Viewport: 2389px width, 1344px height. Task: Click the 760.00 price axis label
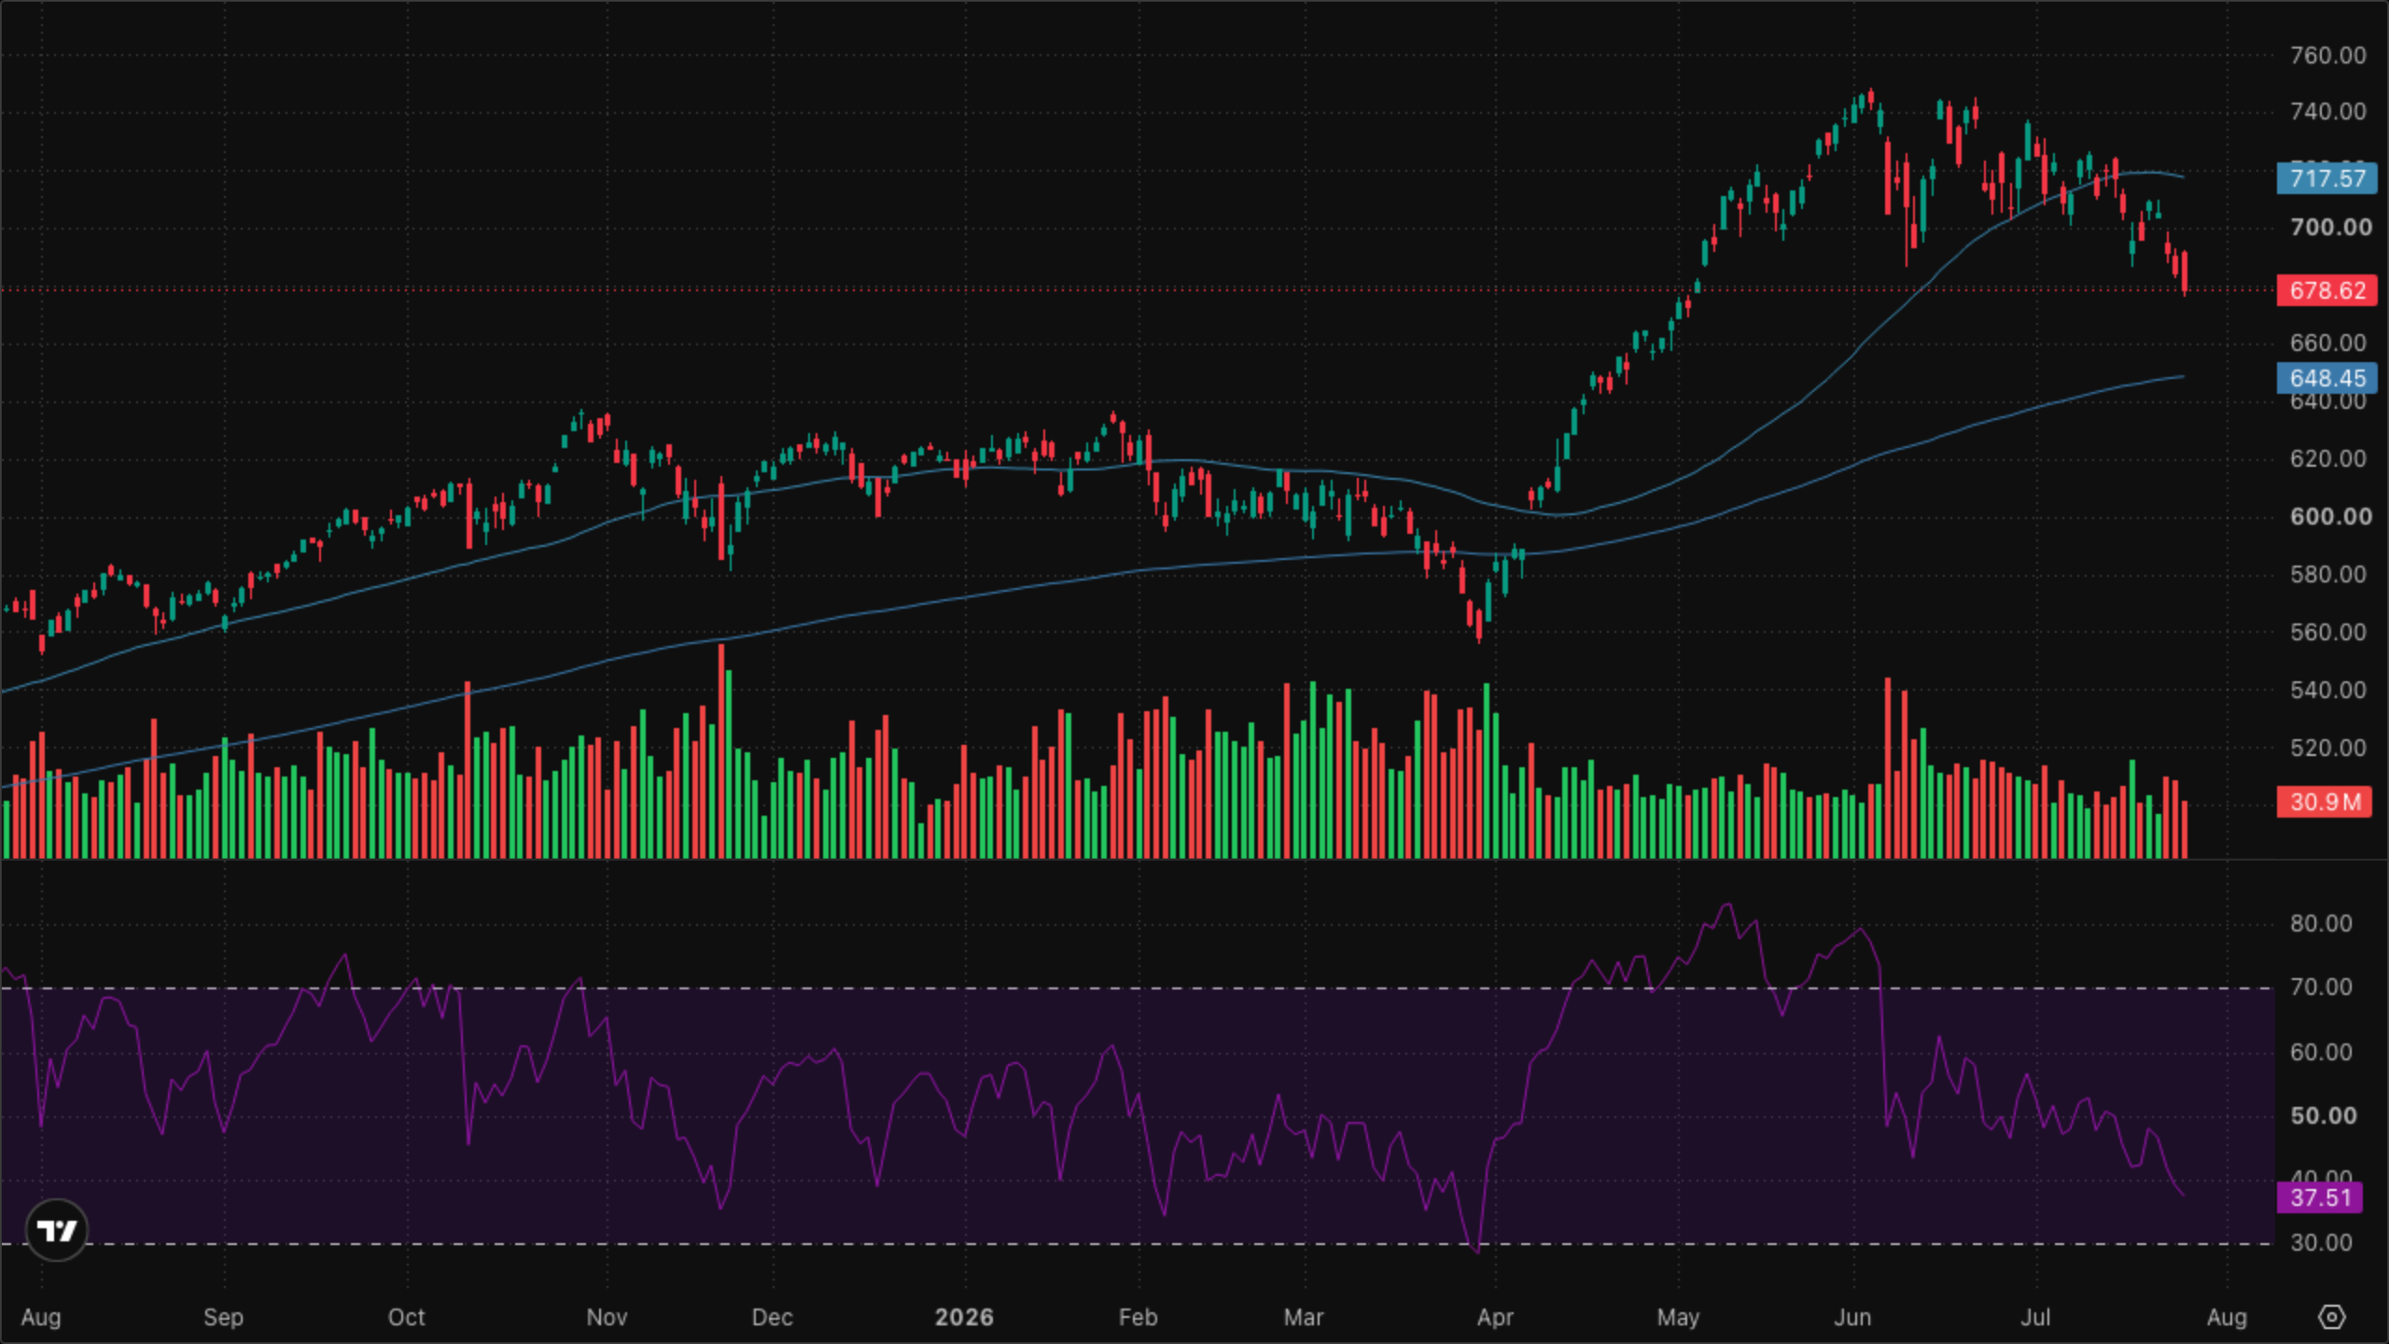2327,55
